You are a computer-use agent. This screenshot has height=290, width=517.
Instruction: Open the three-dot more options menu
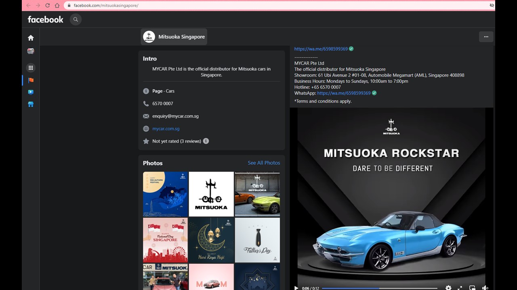coord(486,37)
